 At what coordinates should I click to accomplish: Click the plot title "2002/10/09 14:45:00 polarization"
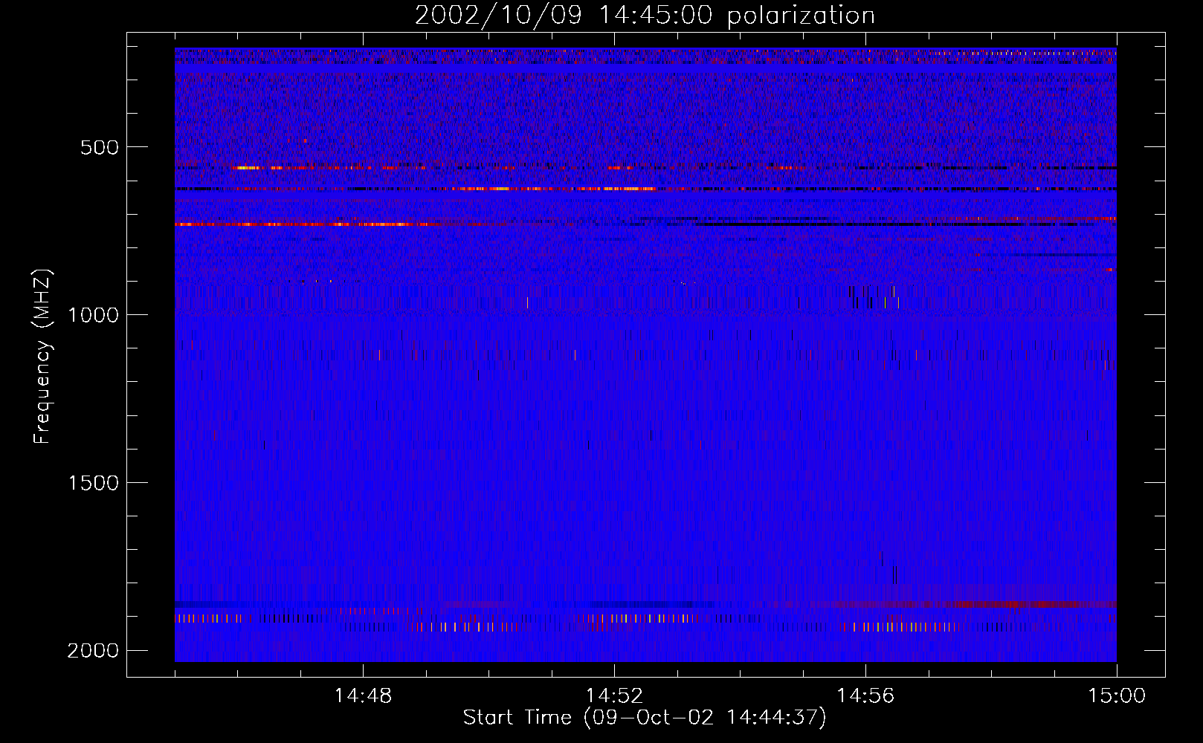[x=645, y=16]
